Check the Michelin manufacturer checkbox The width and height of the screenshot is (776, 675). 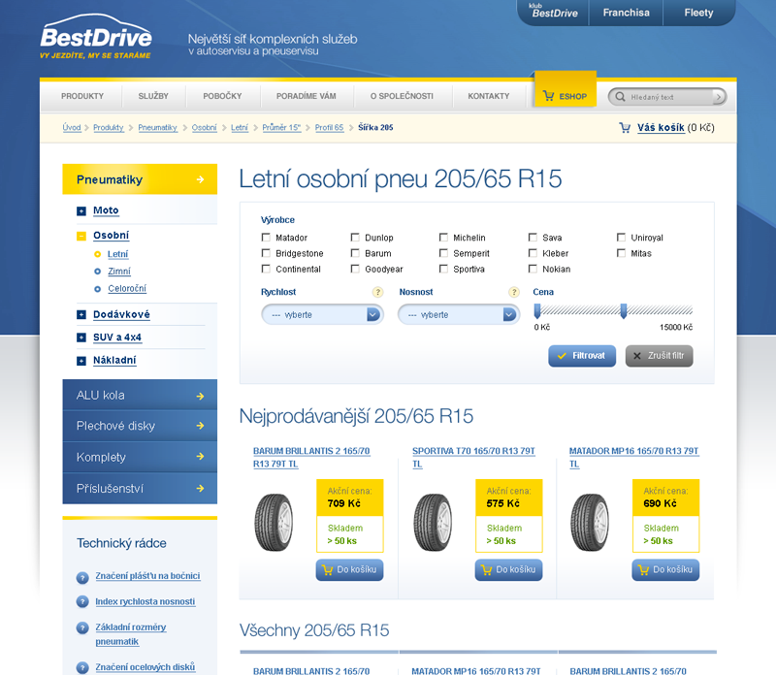tap(443, 238)
